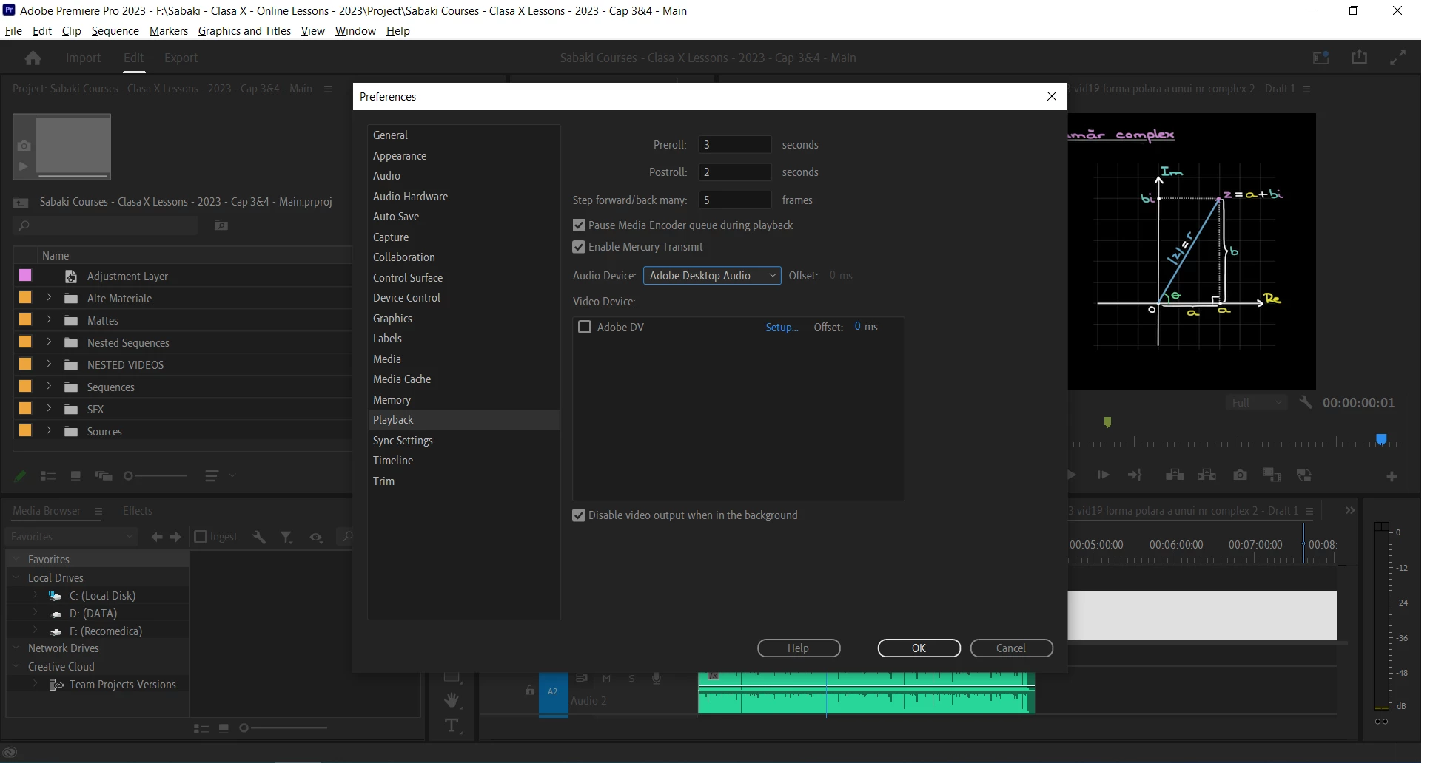Enable voice-over record microphone on Audio 2
The height and width of the screenshot is (763, 1433).
[x=656, y=678]
